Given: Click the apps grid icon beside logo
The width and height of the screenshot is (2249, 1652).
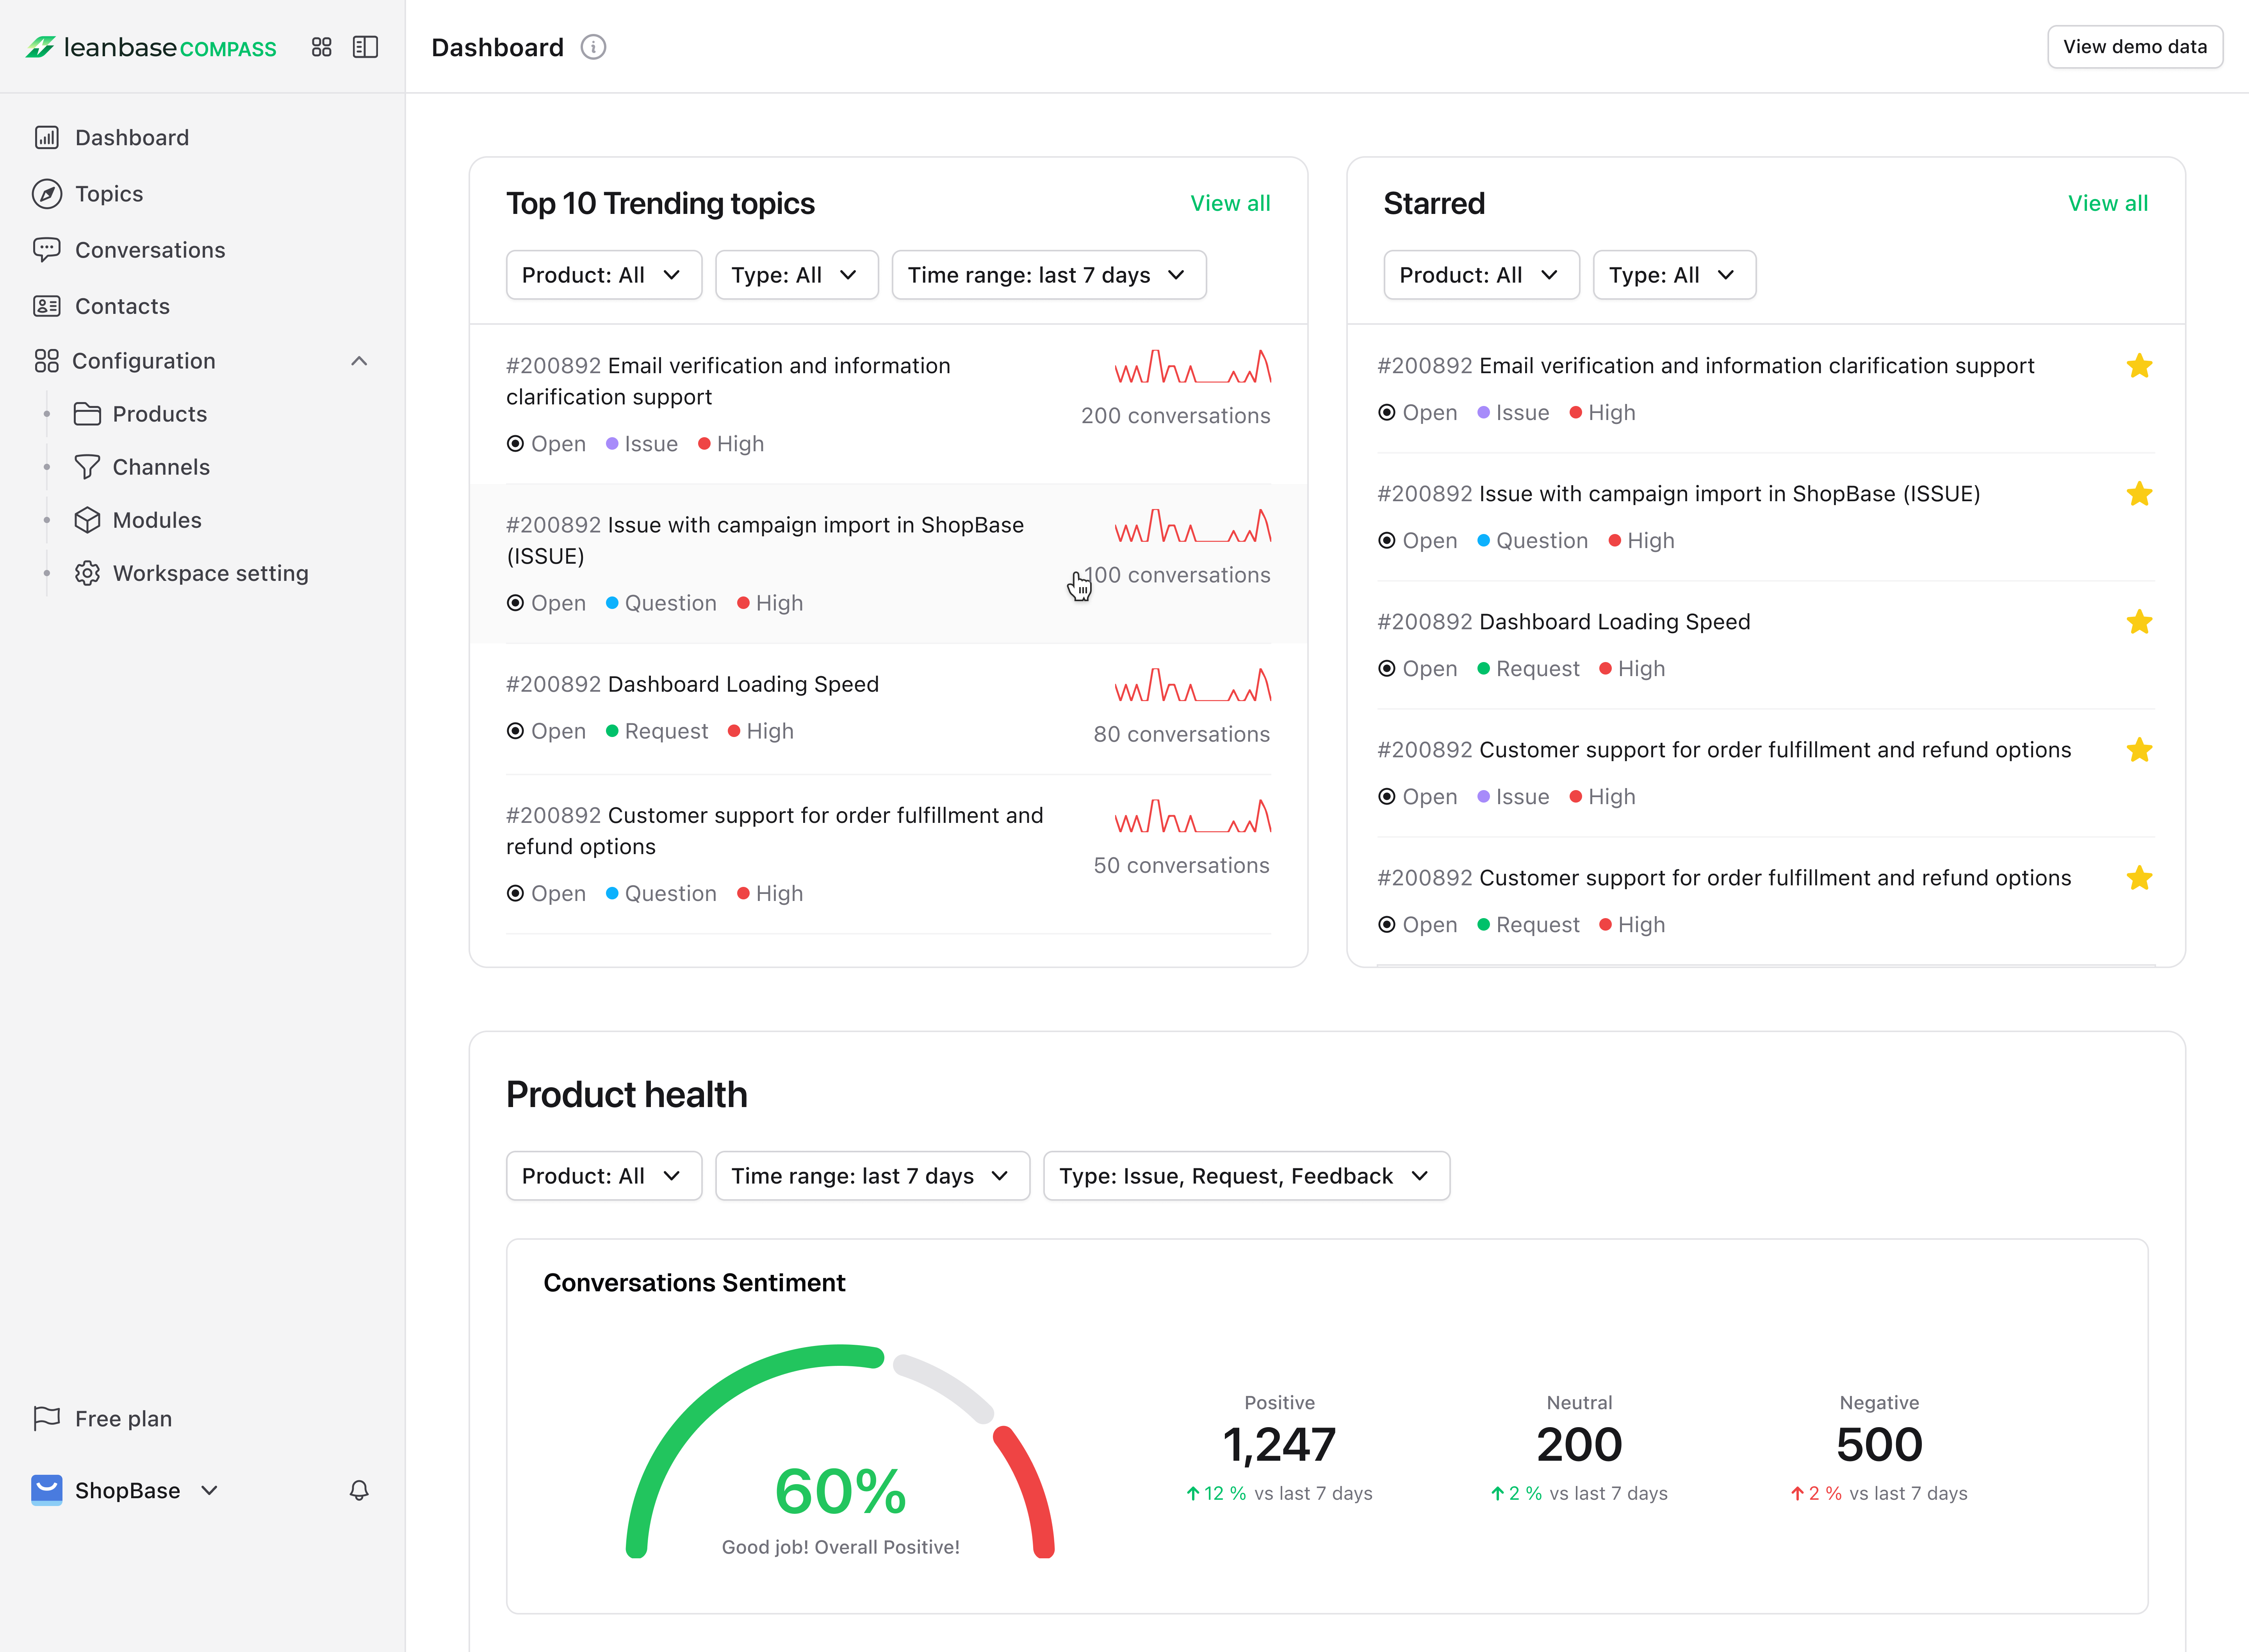Looking at the screenshot, I should pos(321,47).
